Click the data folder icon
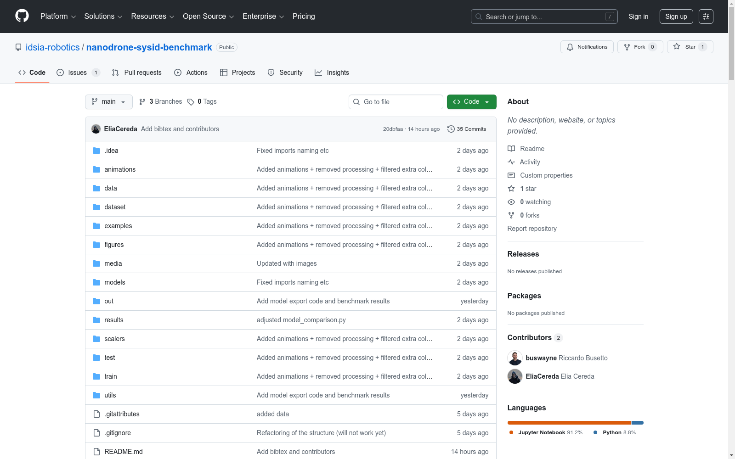 click(x=96, y=188)
